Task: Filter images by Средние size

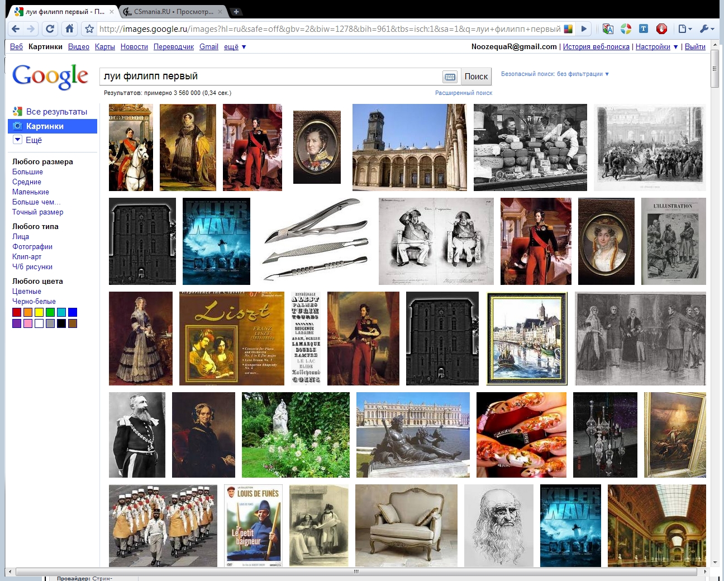Action: (x=27, y=182)
